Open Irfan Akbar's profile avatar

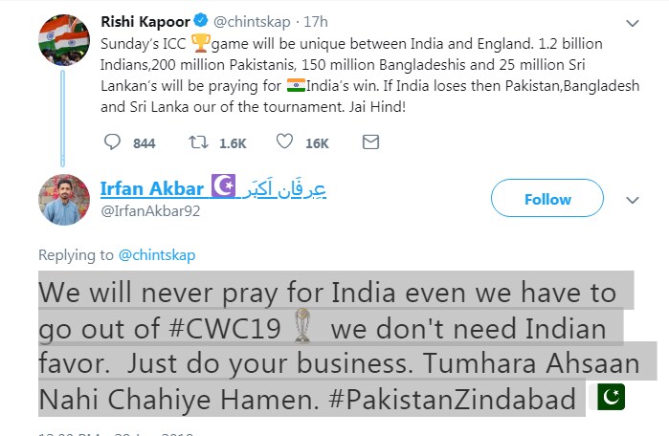tap(64, 200)
